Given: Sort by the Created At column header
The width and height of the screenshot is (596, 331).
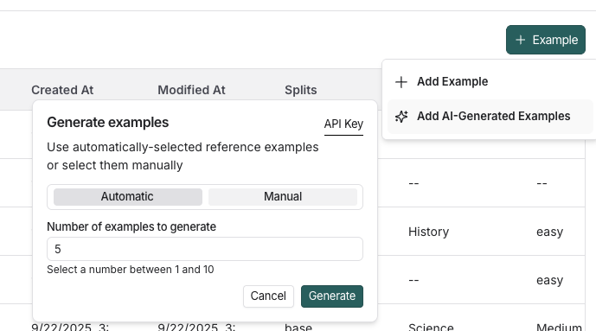Looking at the screenshot, I should pos(62,90).
